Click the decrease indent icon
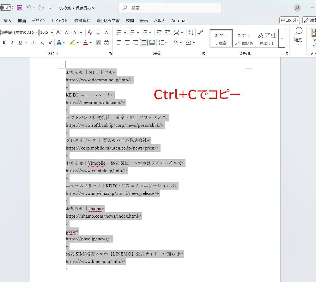 point(159,32)
